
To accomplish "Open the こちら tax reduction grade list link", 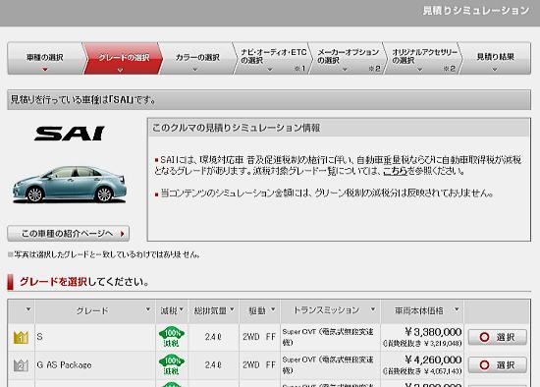I will click(395, 171).
